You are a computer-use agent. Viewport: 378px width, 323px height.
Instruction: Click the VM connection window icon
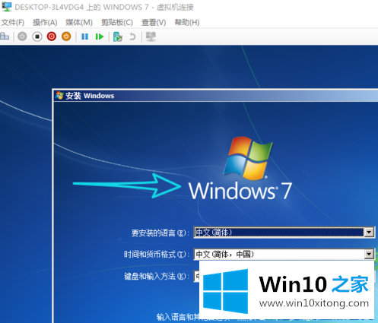click(7, 7)
